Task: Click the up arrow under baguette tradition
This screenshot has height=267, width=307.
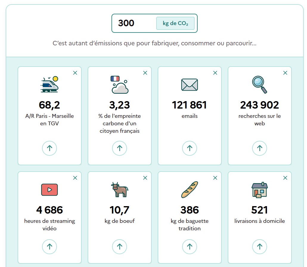Action: (x=190, y=247)
